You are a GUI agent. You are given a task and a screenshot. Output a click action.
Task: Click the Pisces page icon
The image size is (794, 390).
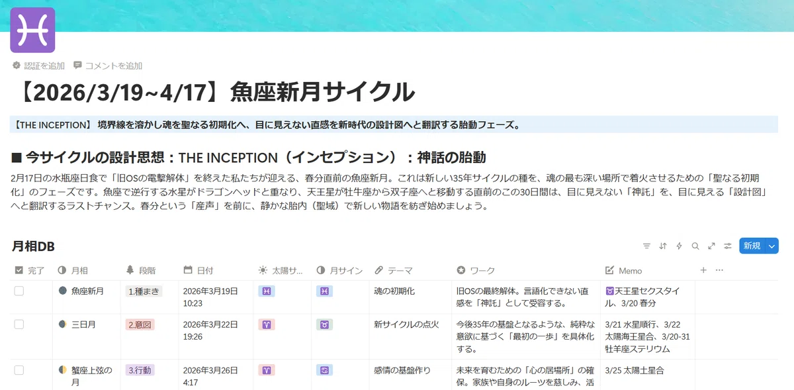(x=32, y=30)
